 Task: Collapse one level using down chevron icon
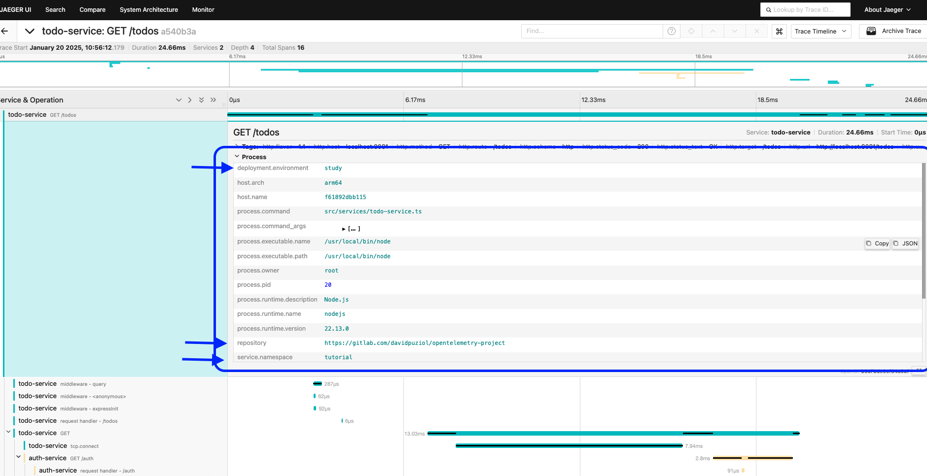pos(178,100)
